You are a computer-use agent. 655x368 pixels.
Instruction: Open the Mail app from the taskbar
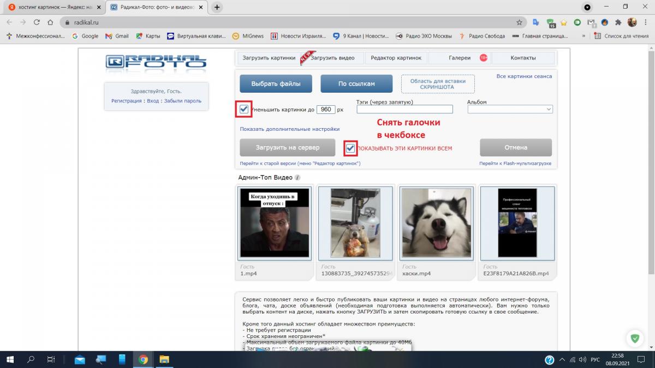[x=80, y=360]
